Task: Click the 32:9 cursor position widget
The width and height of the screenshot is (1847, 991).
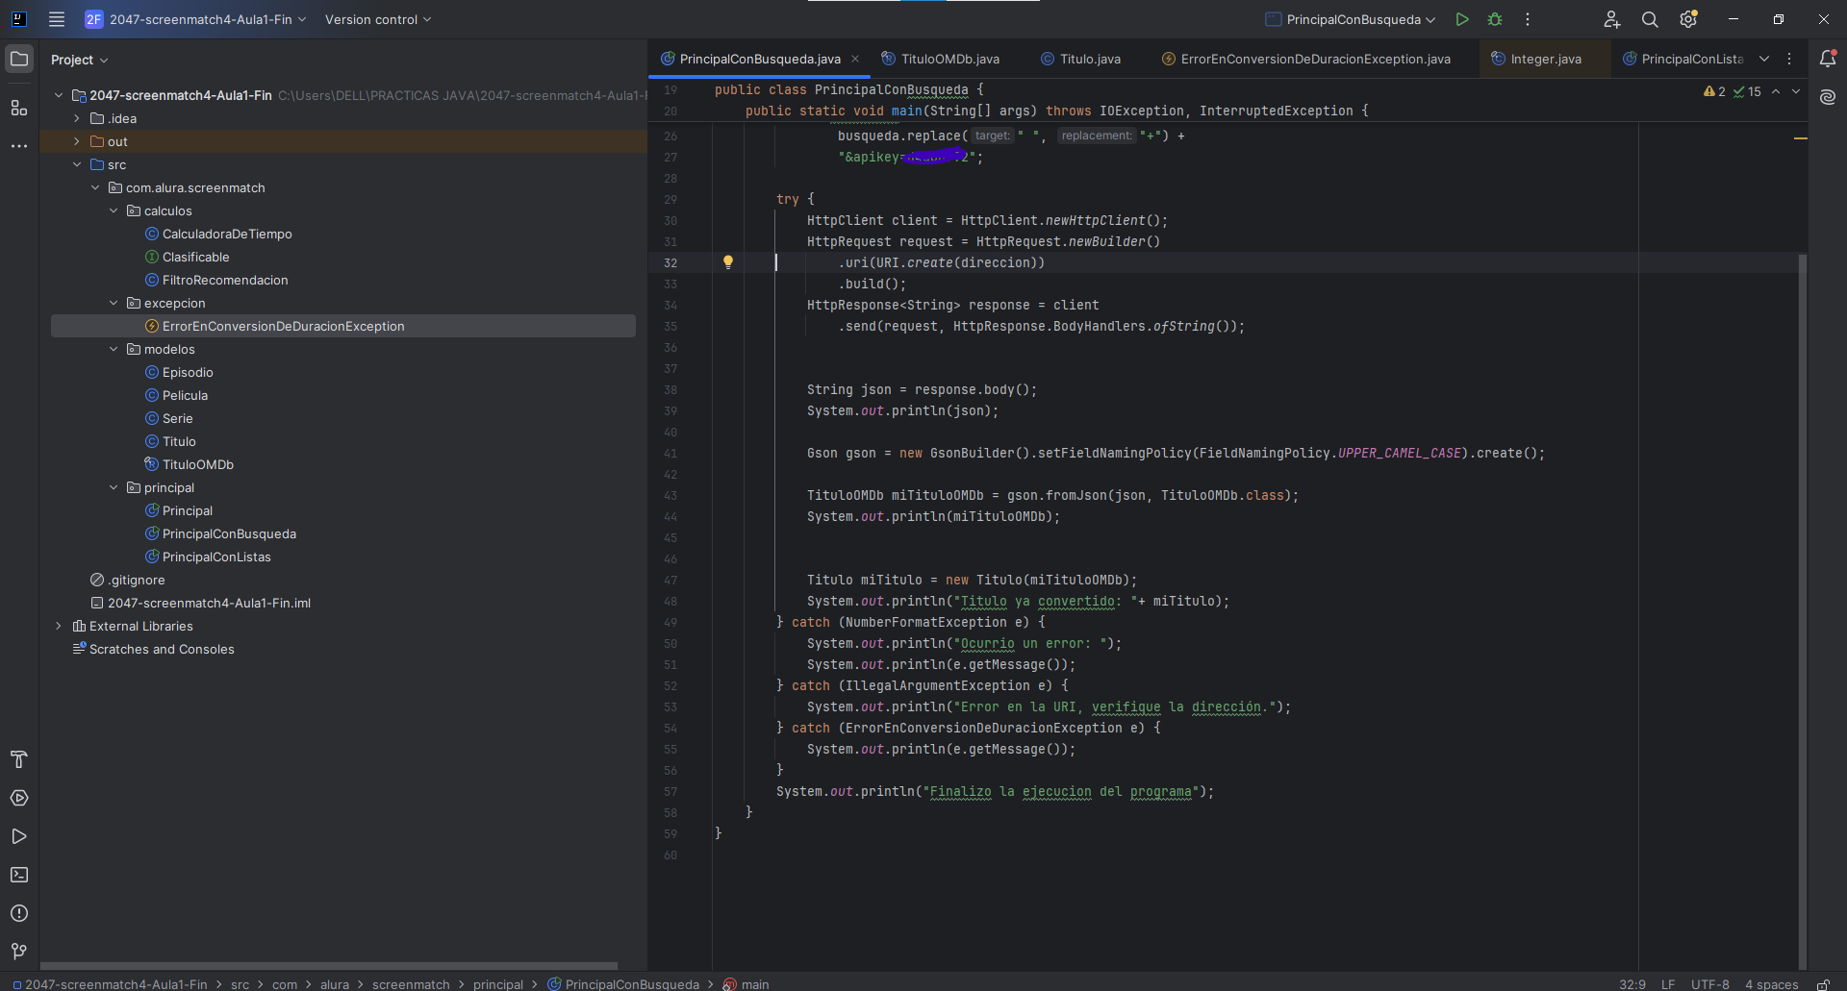Action: point(1632,984)
